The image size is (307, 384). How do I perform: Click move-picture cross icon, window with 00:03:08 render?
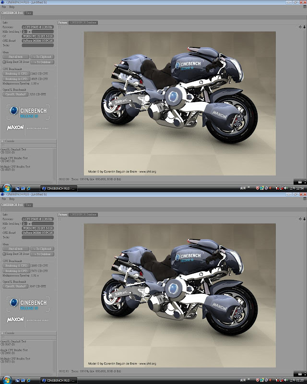click(300, 27)
